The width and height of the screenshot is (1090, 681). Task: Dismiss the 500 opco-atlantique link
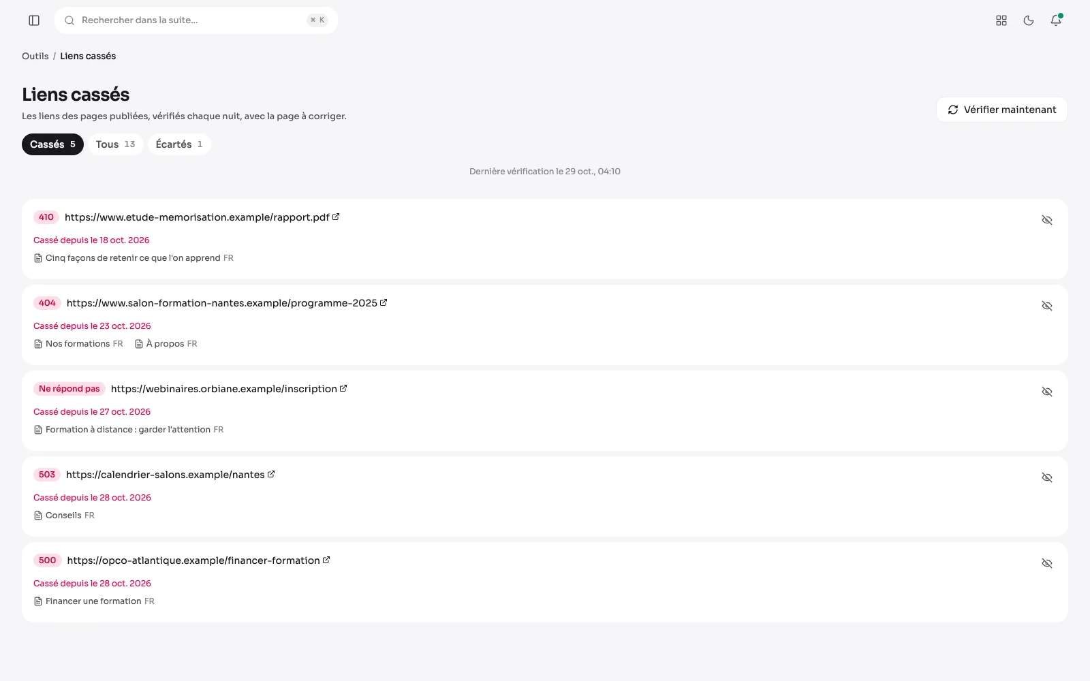(x=1047, y=563)
